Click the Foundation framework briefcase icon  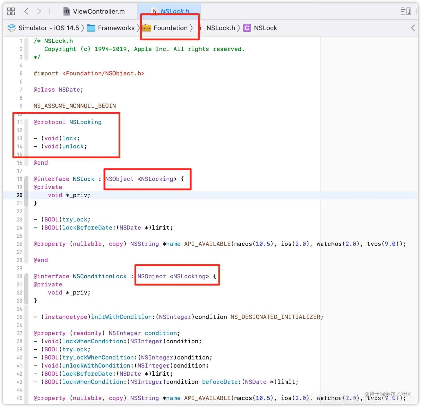pos(147,28)
